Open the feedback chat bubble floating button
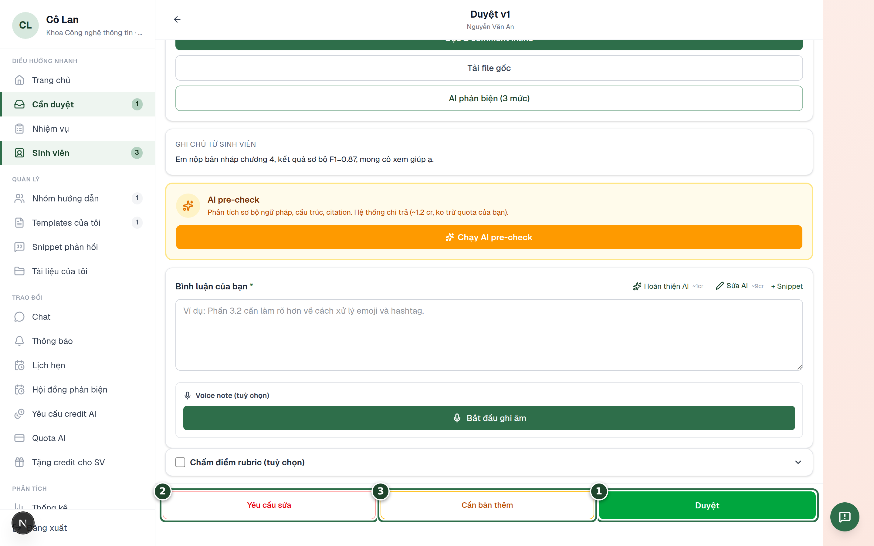 coord(845,517)
